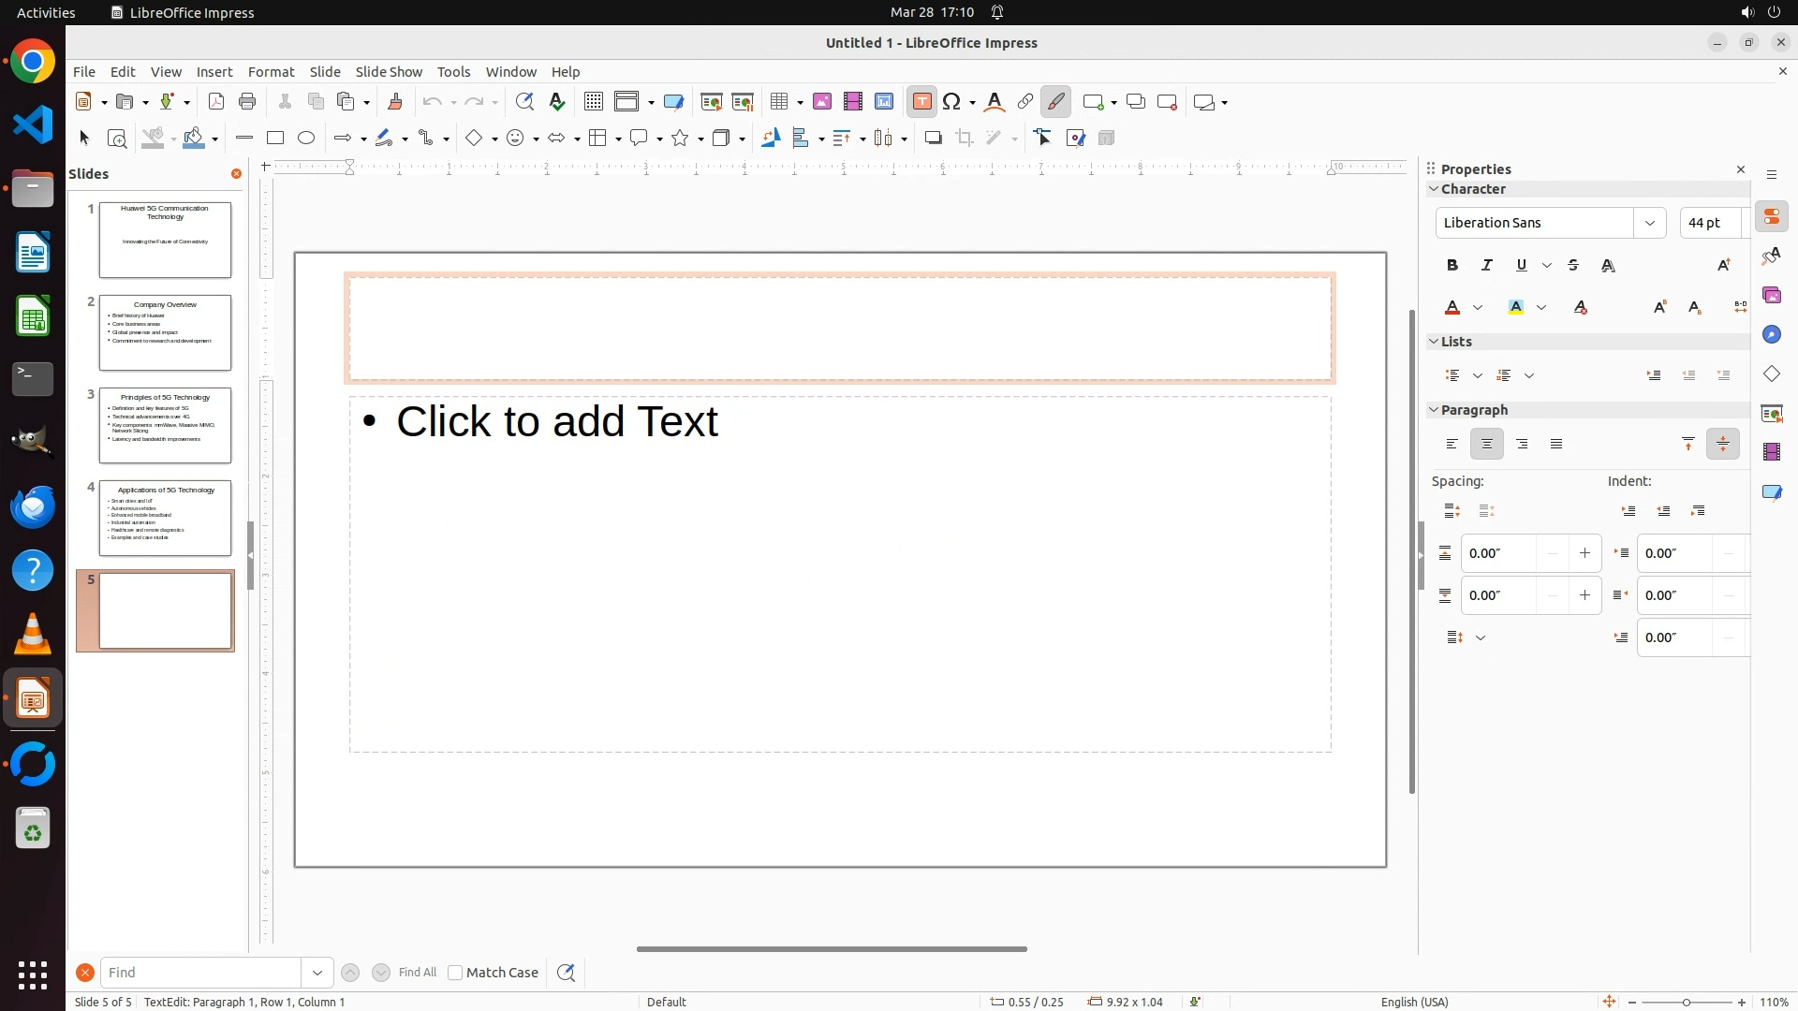Select the Rectangle drawing tool
This screenshot has height=1011, width=1798.
coord(275,139)
